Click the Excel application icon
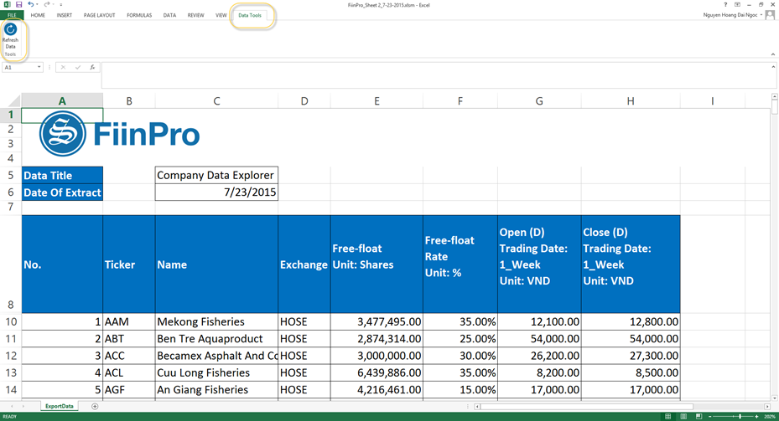This screenshot has width=779, height=421. tap(7, 4)
